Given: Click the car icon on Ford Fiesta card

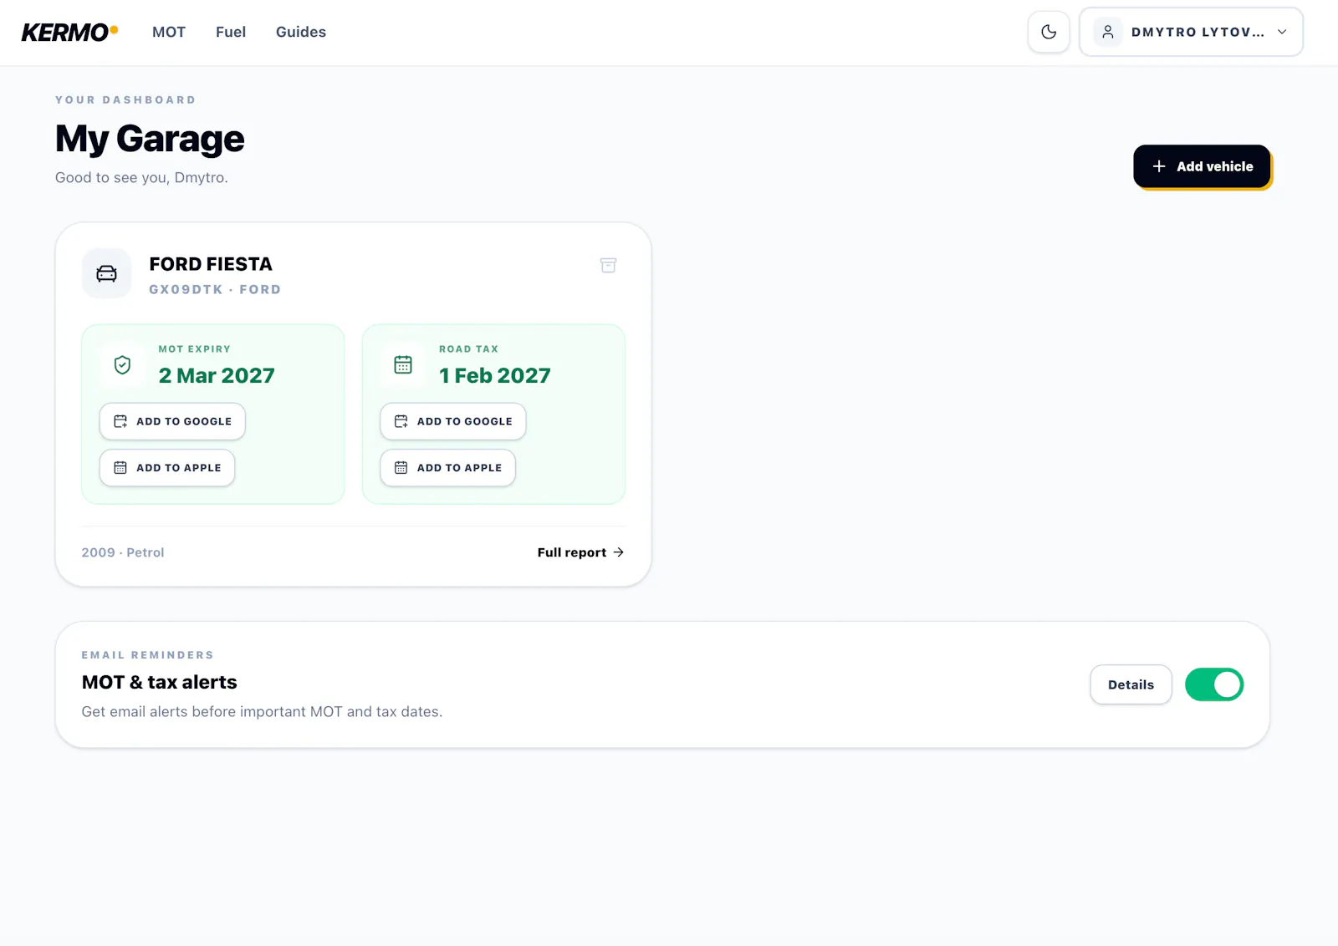Looking at the screenshot, I should (106, 273).
